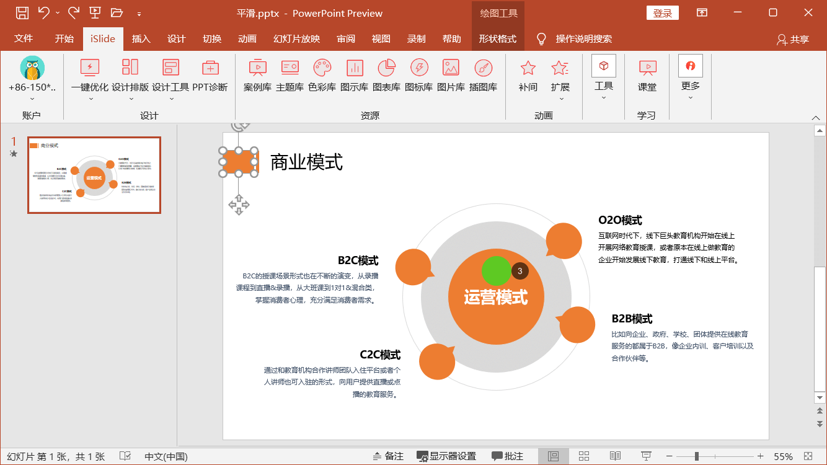Screen dimensions: 827x465
Task: Open the 图标库 icon library
Action: 419,76
